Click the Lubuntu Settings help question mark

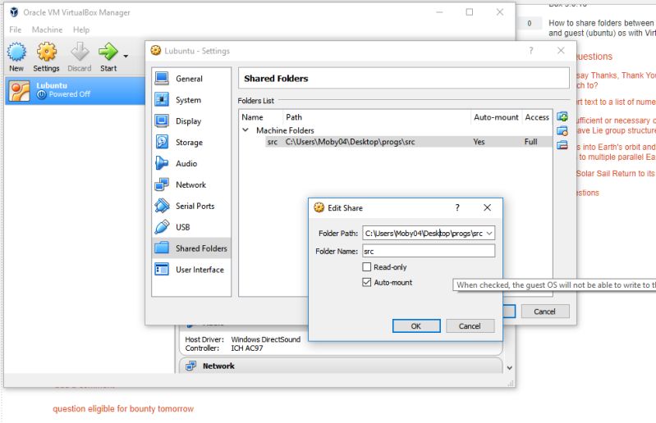531,51
